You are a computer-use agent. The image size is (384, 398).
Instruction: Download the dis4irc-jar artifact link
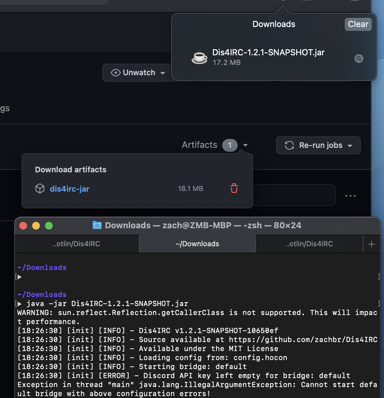[x=69, y=189]
